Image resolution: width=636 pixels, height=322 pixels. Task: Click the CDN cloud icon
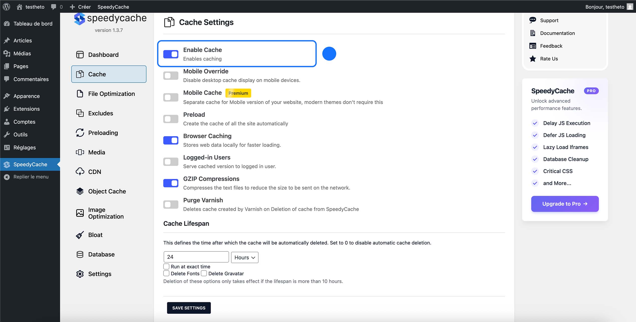[80, 172]
